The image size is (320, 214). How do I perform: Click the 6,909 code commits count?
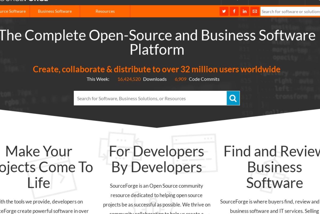click(181, 79)
